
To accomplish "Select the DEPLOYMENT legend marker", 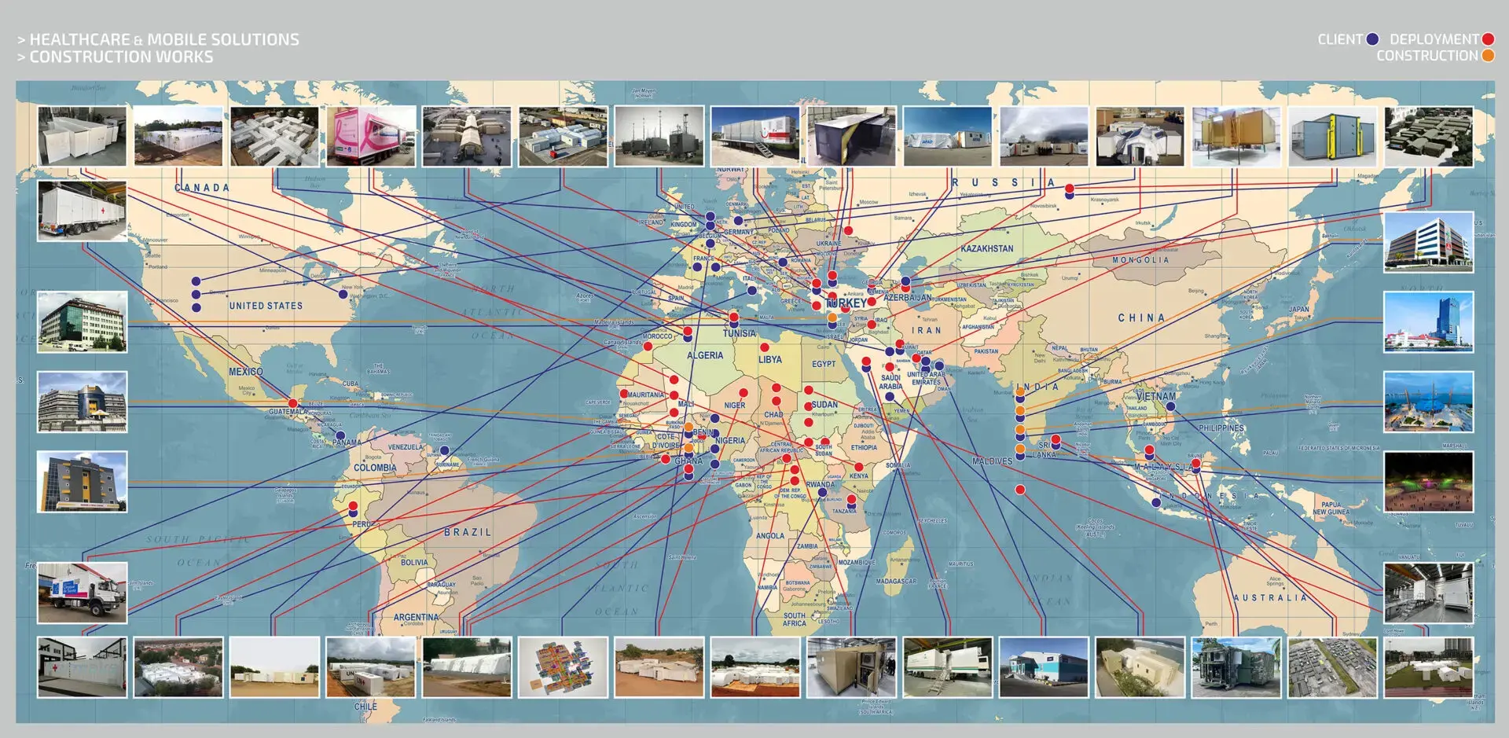I will coord(1488,39).
